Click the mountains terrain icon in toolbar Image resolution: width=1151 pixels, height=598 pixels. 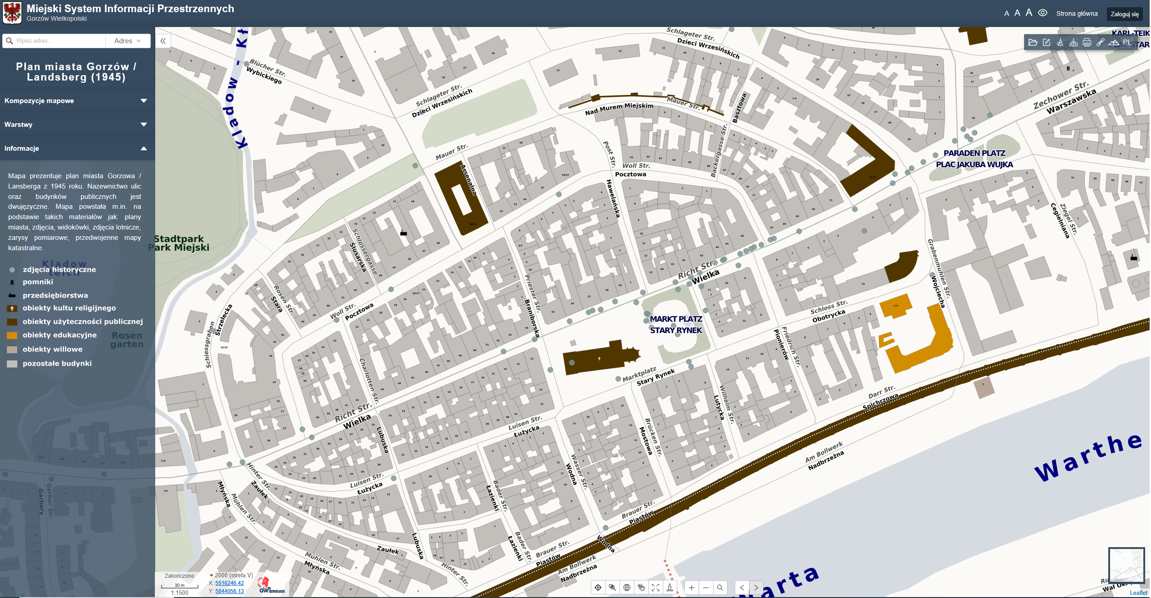(1114, 43)
